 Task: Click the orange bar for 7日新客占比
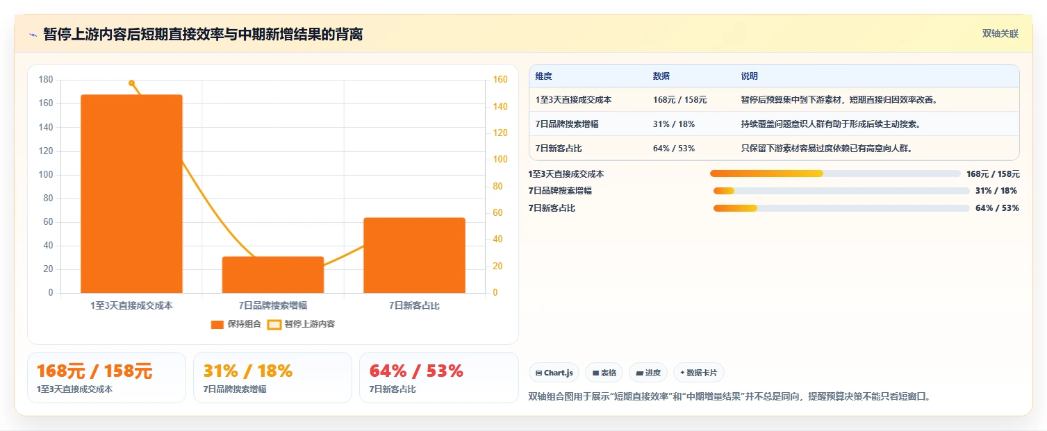pos(414,255)
